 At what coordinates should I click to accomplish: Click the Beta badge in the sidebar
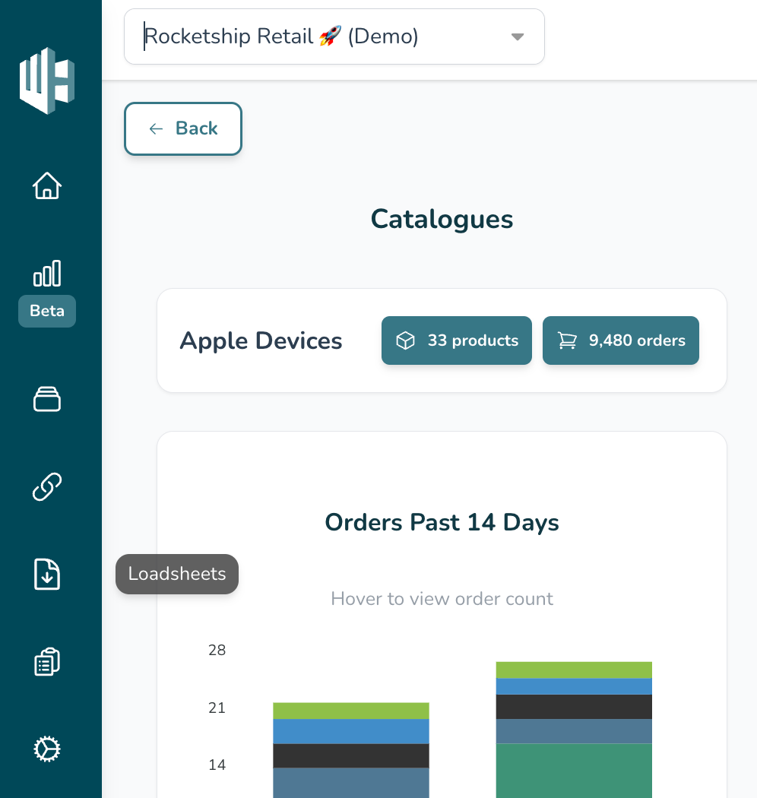(x=47, y=311)
